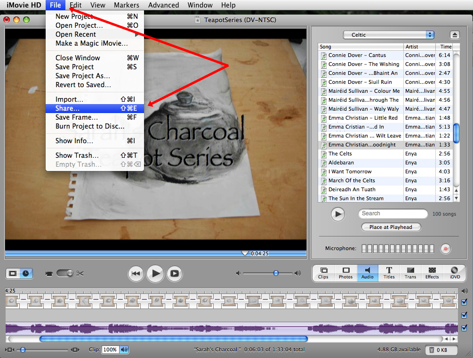Switch to the clip viewer
Screen dimensions: 473x358
[x=13, y=274]
